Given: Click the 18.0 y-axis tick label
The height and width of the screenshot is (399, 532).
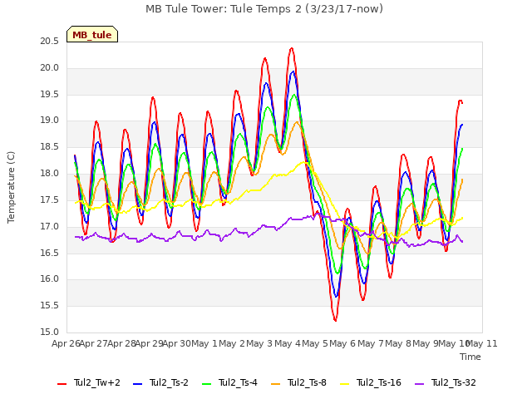Looking at the screenshot, I should click(50, 174).
